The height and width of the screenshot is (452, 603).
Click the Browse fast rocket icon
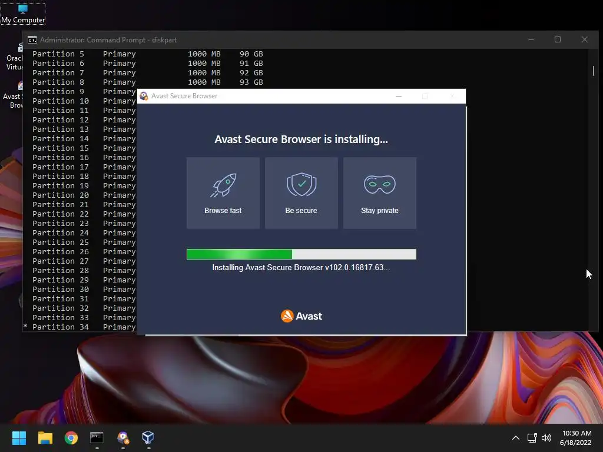pos(223,185)
